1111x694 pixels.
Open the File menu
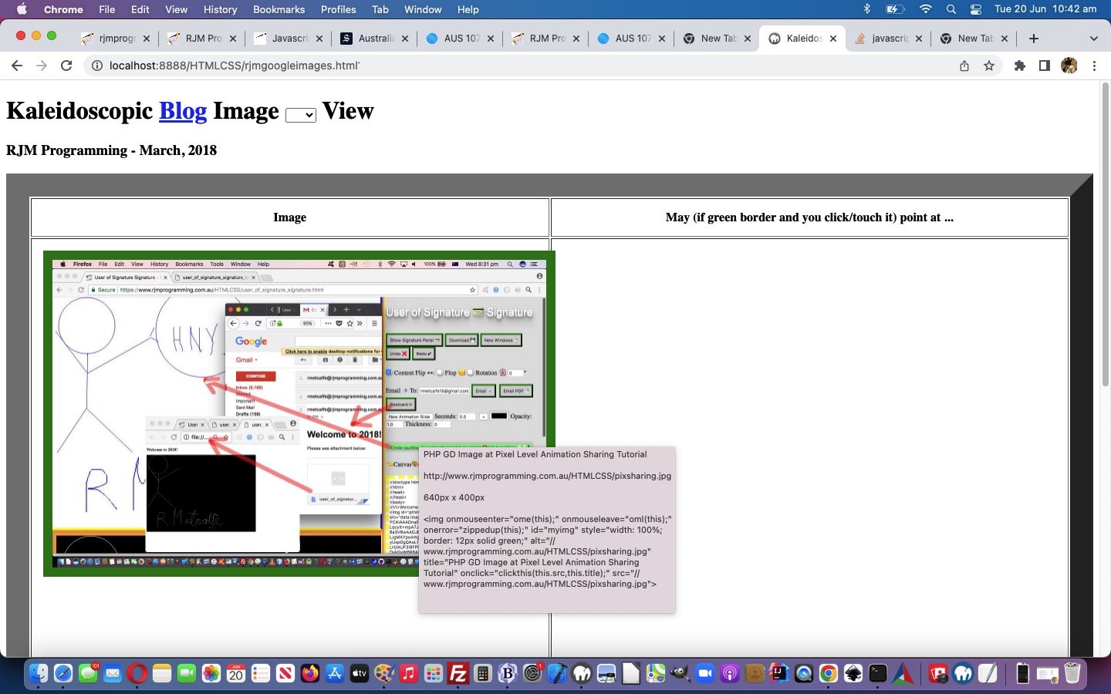point(107,9)
